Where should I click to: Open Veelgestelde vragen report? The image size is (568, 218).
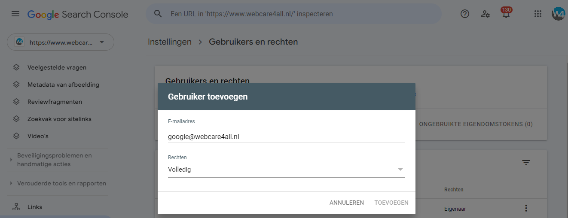(57, 67)
